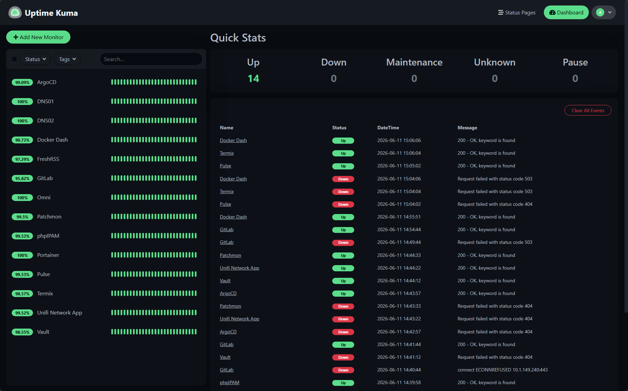
Task: Click Down badge for Docker Dash 15:04:06
Action: 343,179
